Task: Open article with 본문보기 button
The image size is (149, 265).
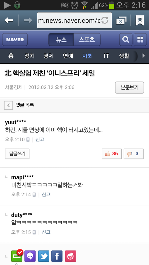Action: click(129, 88)
